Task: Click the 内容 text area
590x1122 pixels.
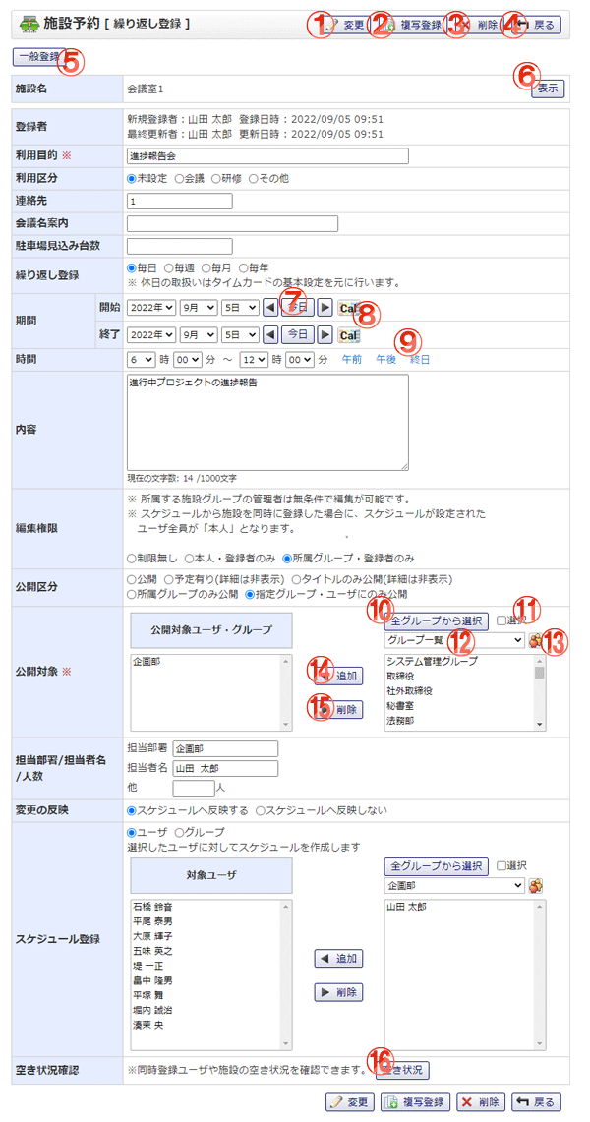Action: [x=267, y=422]
